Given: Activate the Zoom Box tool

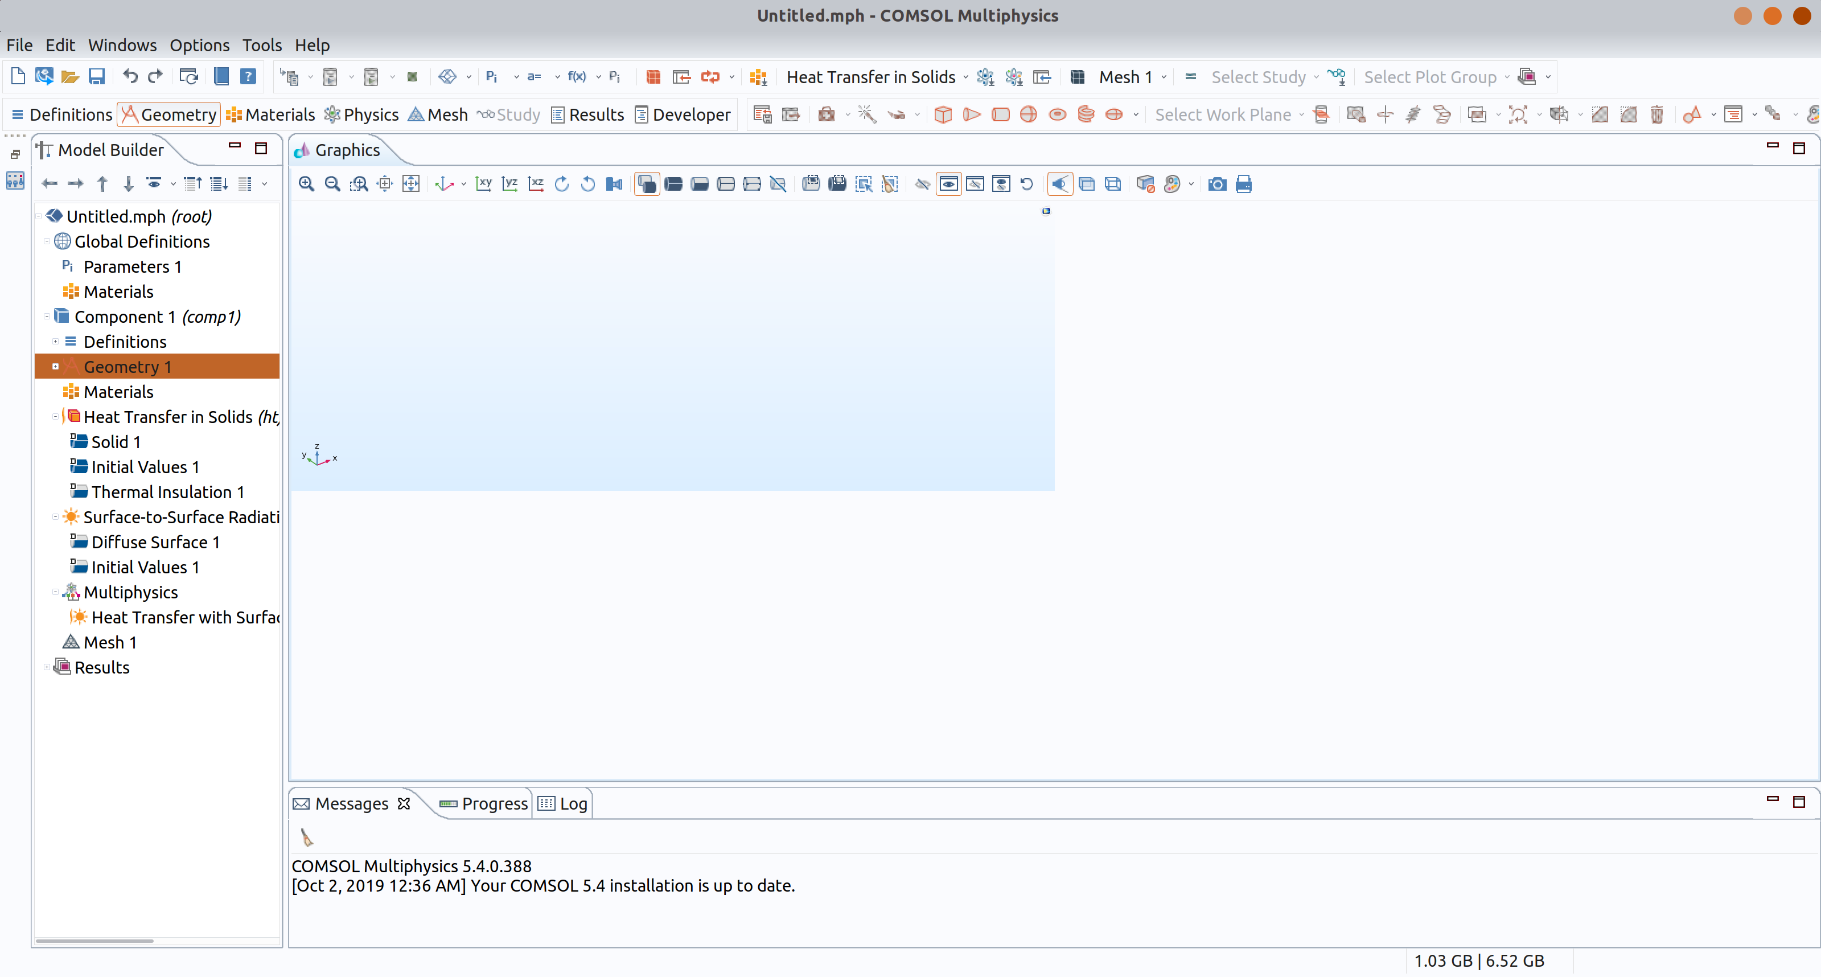Looking at the screenshot, I should pos(359,184).
